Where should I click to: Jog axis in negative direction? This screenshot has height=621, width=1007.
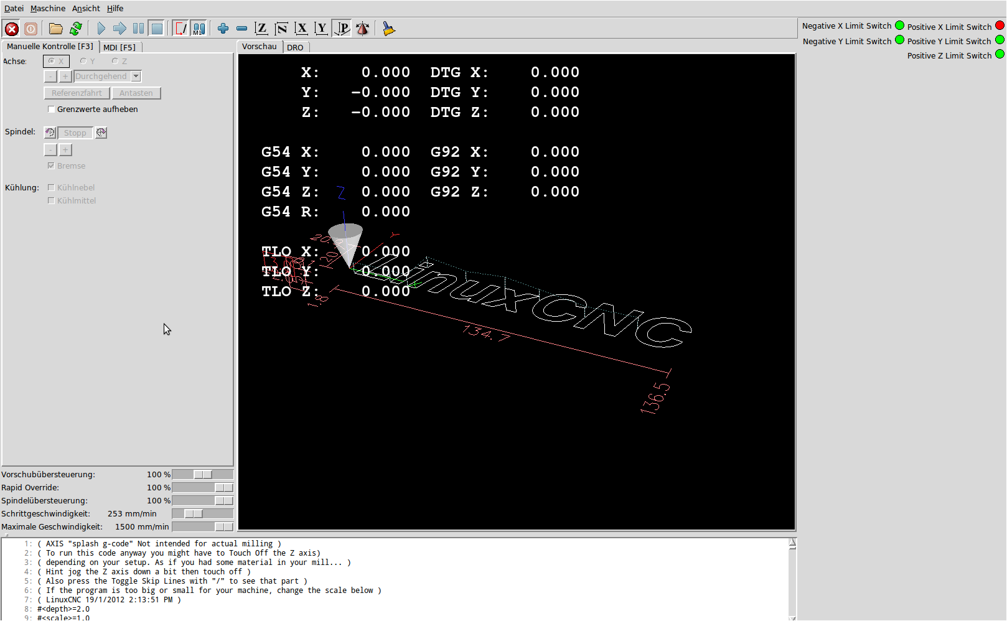pyautogui.click(x=50, y=76)
